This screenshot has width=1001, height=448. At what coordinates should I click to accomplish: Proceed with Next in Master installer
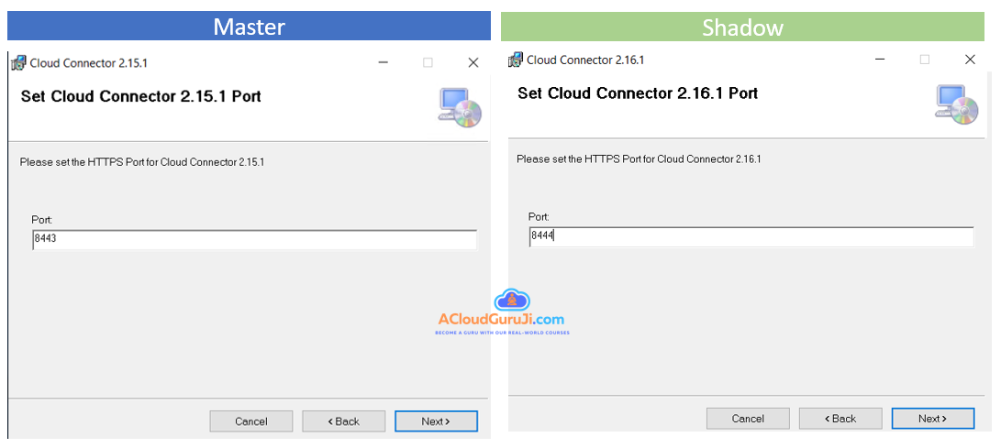(436, 421)
